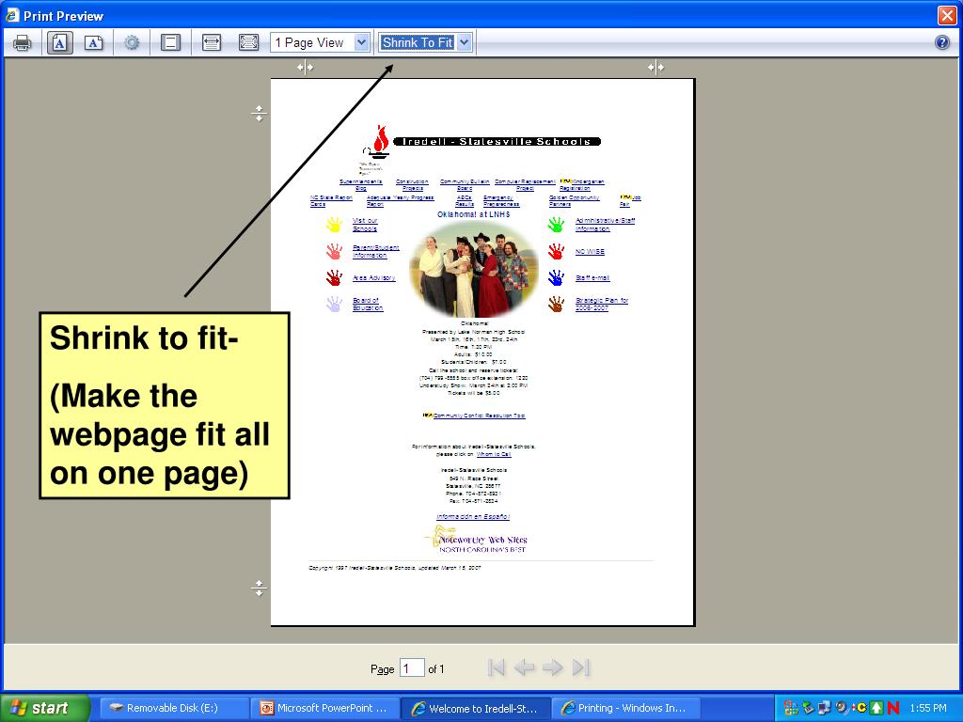The image size is (963, 722).
Task: Switch to Removable Disk (E:) taskbar window
Action: pyautogui.click(x=173, y=708)
